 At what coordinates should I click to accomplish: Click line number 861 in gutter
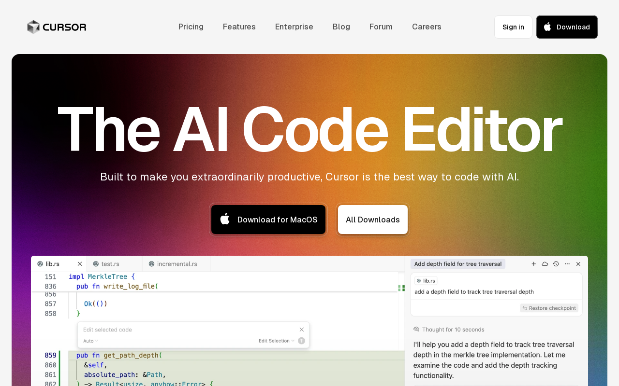51,374
